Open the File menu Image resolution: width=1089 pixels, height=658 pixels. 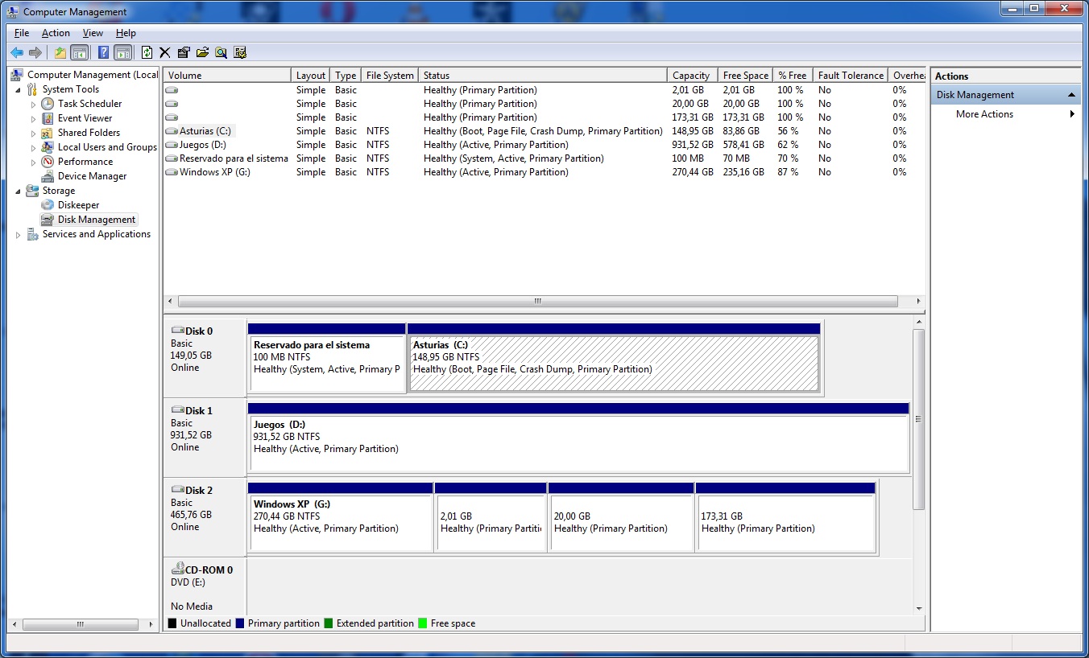[22, 33]
